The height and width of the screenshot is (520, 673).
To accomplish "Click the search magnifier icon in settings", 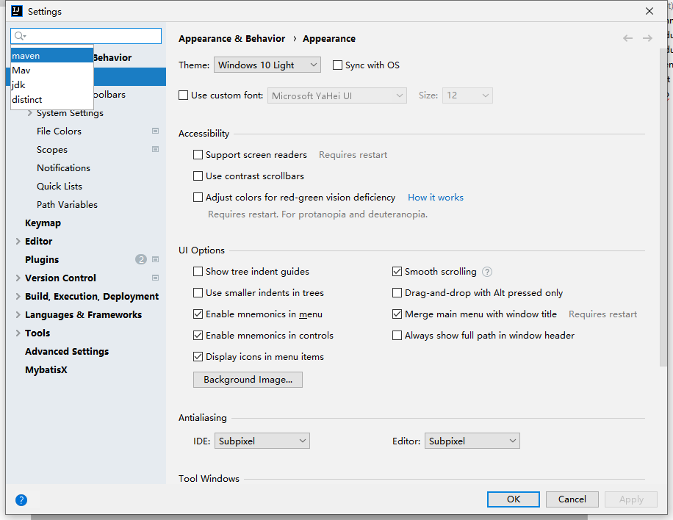I will (19, 36).
